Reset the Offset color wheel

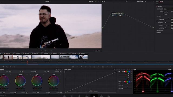[x=60, y=74]
